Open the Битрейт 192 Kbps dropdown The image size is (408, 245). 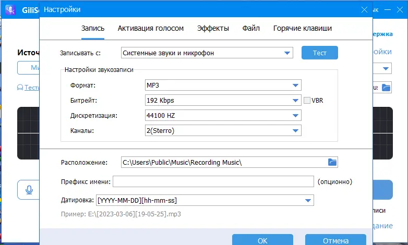[x=295, y=101]
